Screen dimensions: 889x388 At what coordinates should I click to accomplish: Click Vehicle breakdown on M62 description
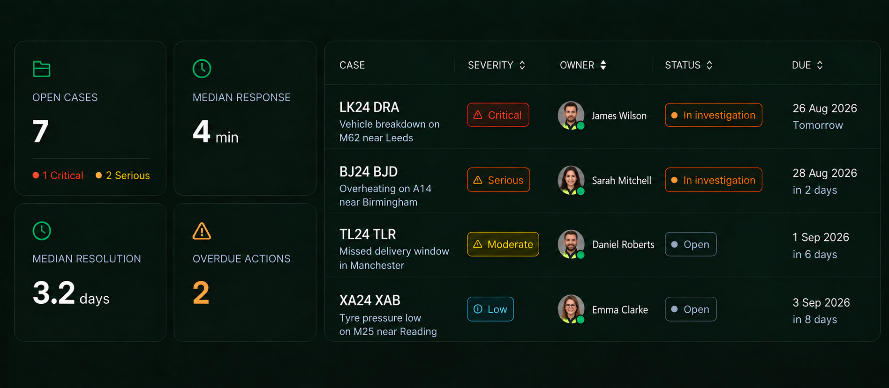click(x=390, y=131)
